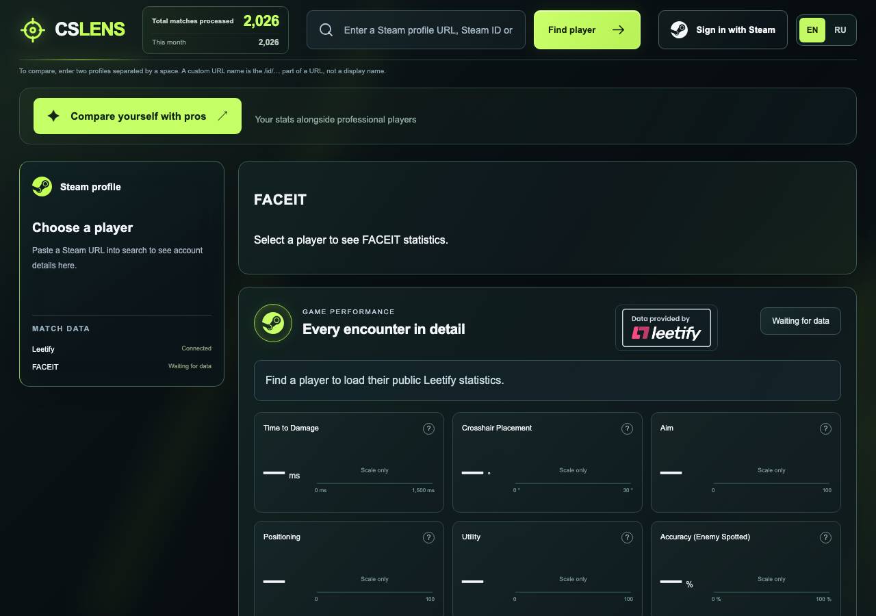Click the FACEIT row under Match Data
Viewport: 876px width, 616px height.
tap(122, 367)
